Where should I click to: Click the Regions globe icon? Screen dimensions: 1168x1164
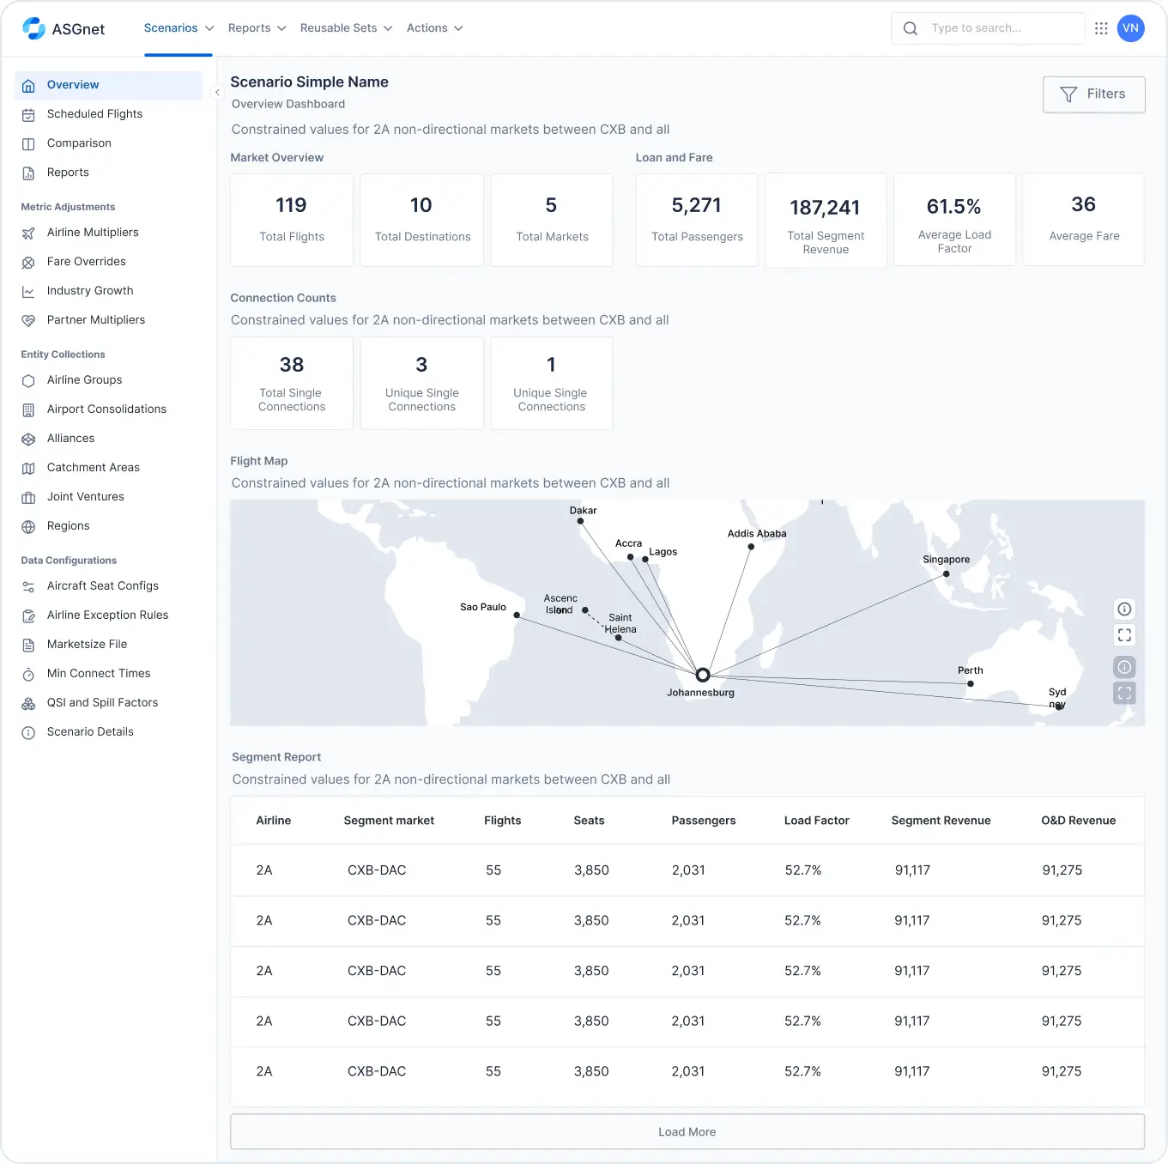28,527
